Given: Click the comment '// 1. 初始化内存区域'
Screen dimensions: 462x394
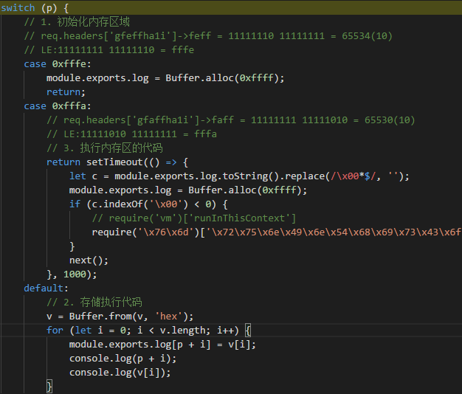Looking at the screenshot, I should point(77,22).
